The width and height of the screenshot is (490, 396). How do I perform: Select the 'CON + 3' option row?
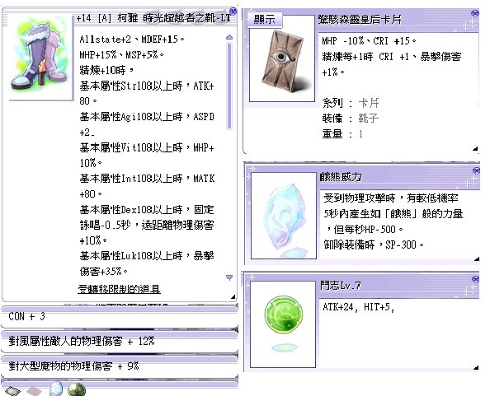coord(119,317)
